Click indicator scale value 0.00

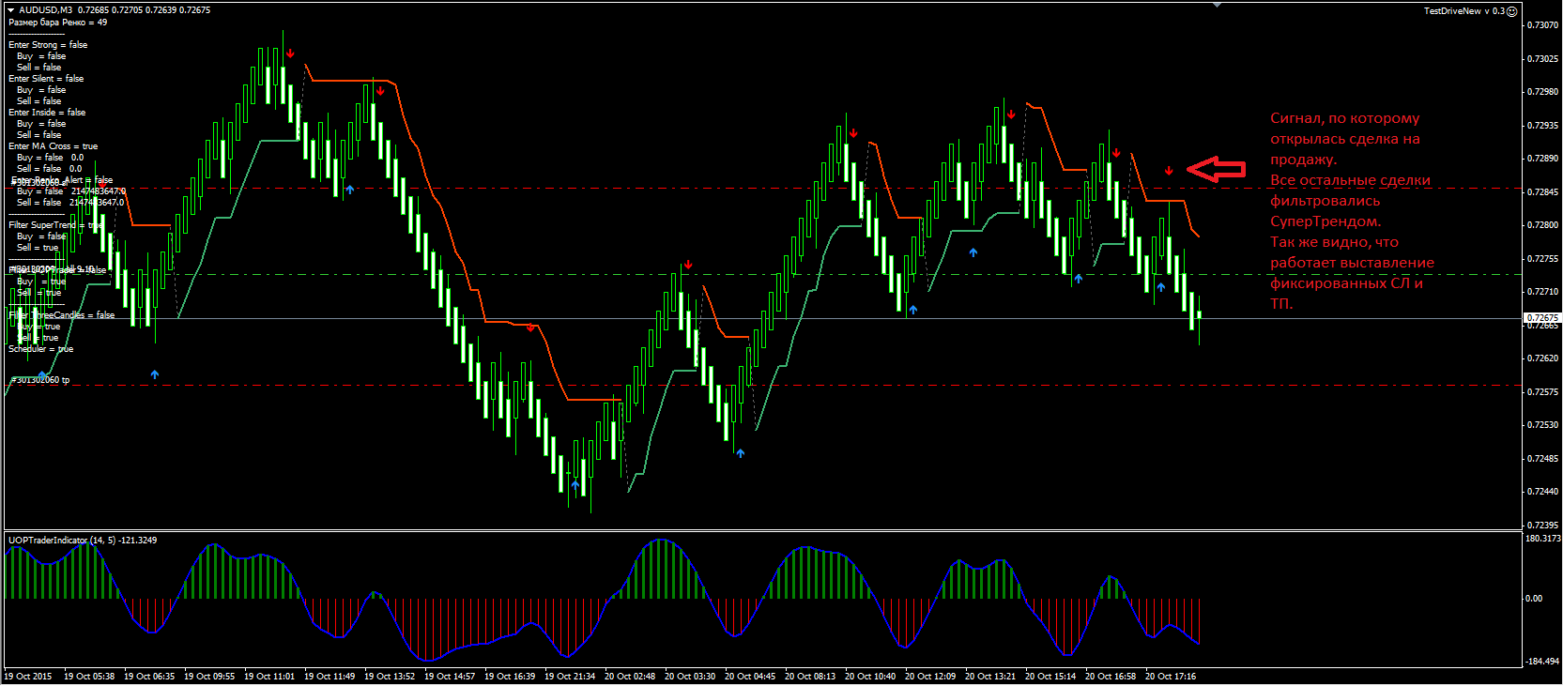point(1533,599)
